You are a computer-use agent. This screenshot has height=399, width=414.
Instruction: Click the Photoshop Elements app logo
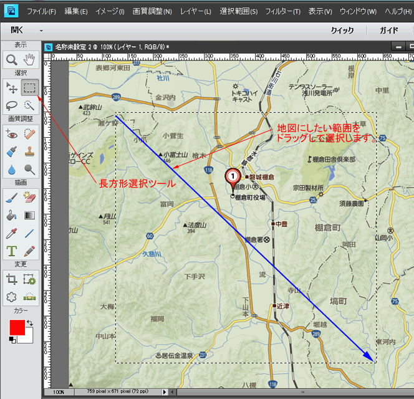(11, 11)
